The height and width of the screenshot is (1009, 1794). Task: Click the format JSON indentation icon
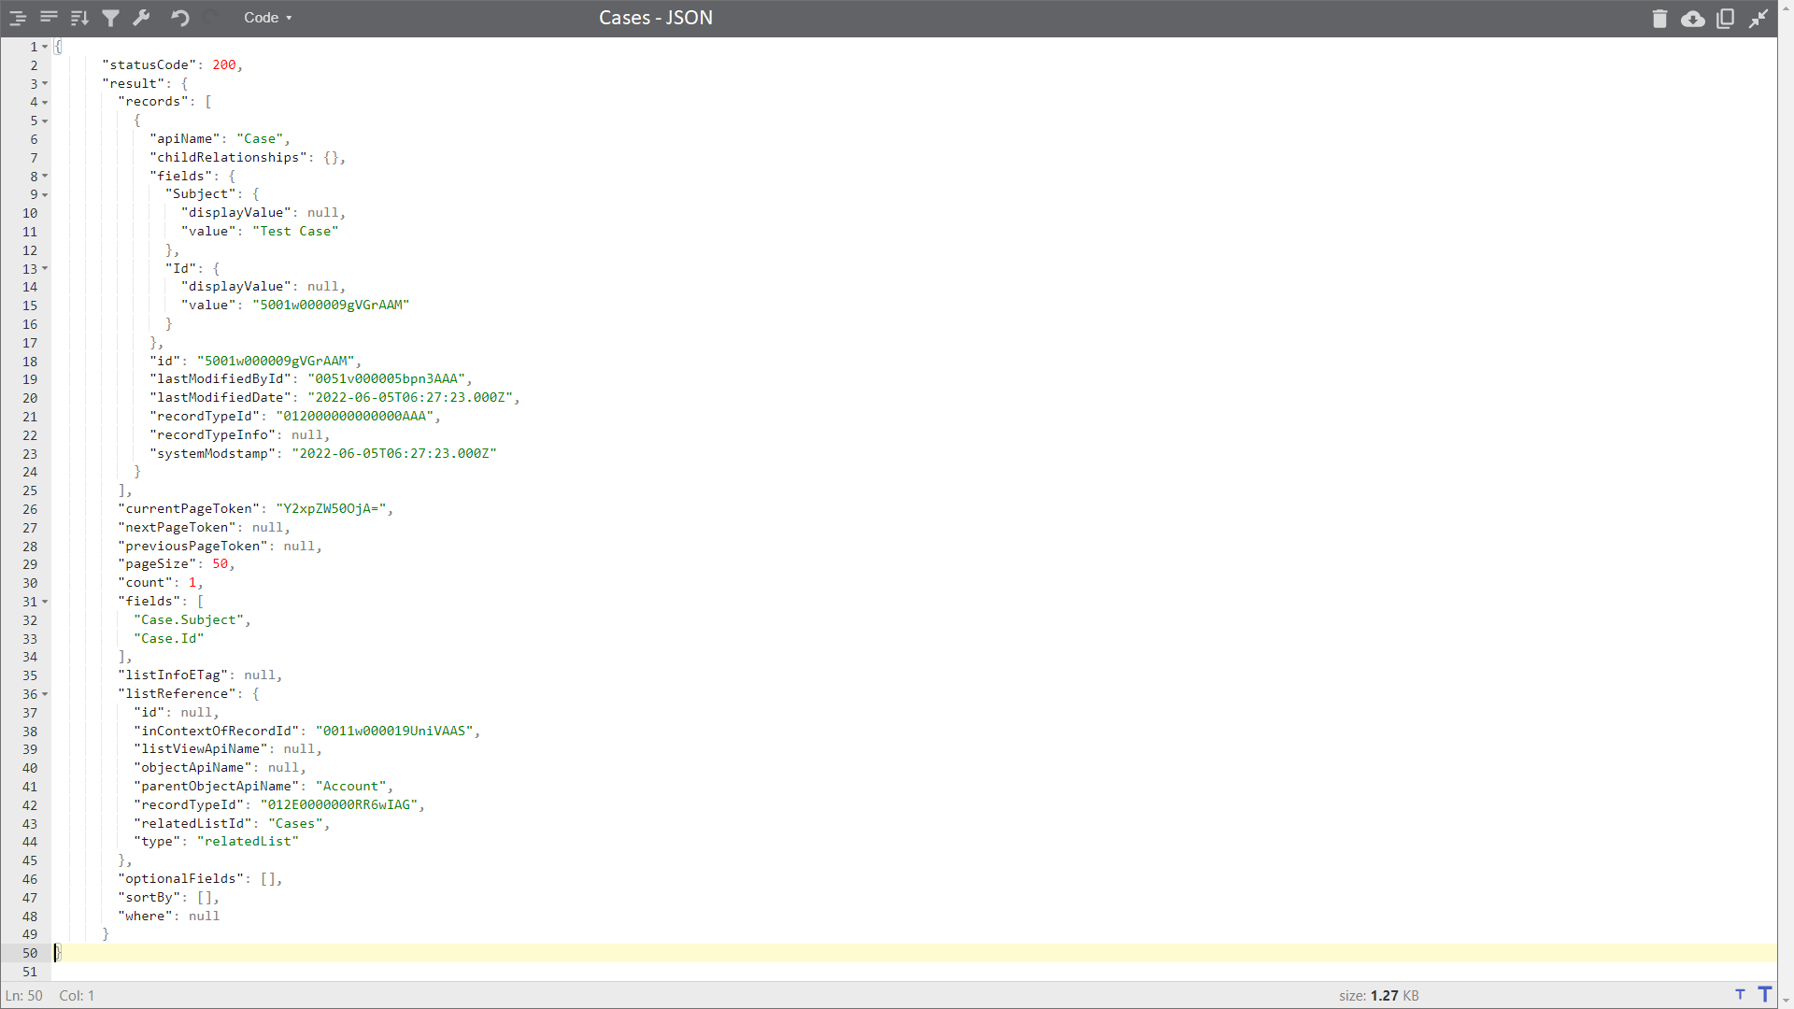click(17, 18)
